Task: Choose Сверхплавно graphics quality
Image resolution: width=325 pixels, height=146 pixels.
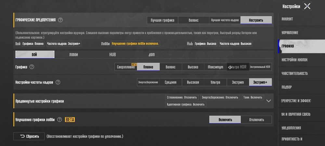Action: [x=126, y=67]
